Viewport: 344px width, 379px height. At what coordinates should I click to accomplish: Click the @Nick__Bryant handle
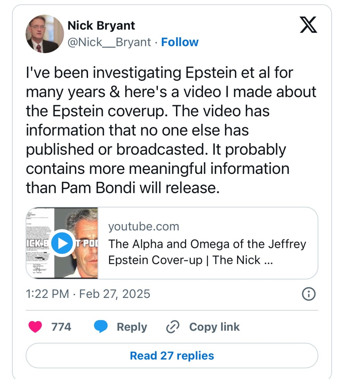click(x=109, y=42)
